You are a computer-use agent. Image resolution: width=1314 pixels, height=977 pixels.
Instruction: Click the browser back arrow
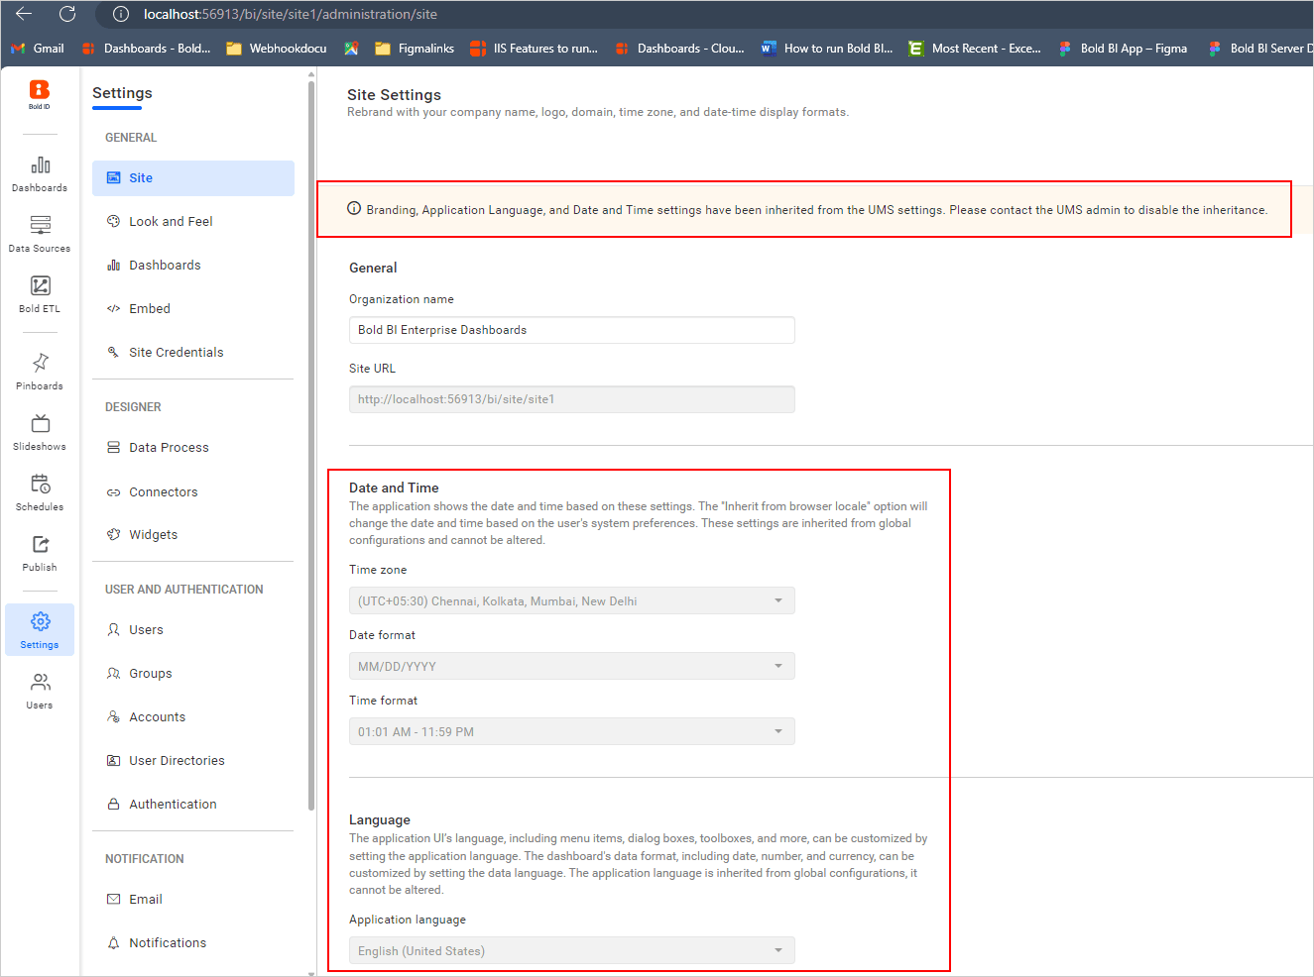click(x=22, y=14)
